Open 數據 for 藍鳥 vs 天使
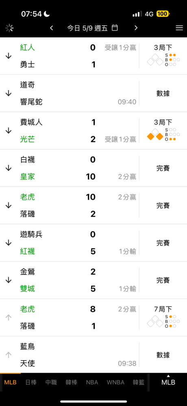Viewport: 187px width, 406px height. (x=163, y=355)
